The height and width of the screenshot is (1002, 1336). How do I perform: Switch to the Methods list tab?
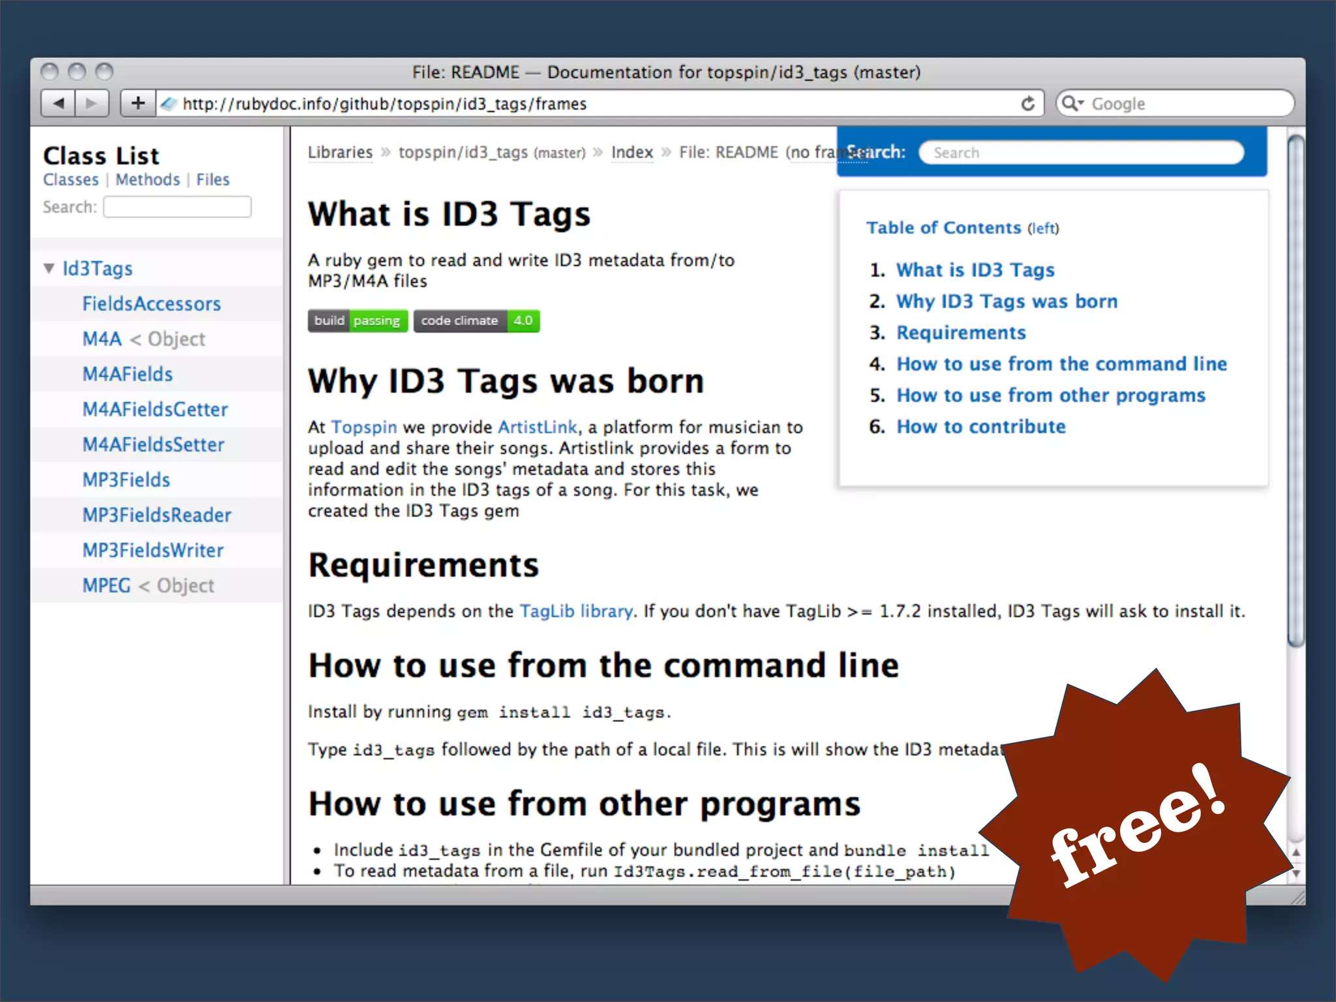(147, 179)
